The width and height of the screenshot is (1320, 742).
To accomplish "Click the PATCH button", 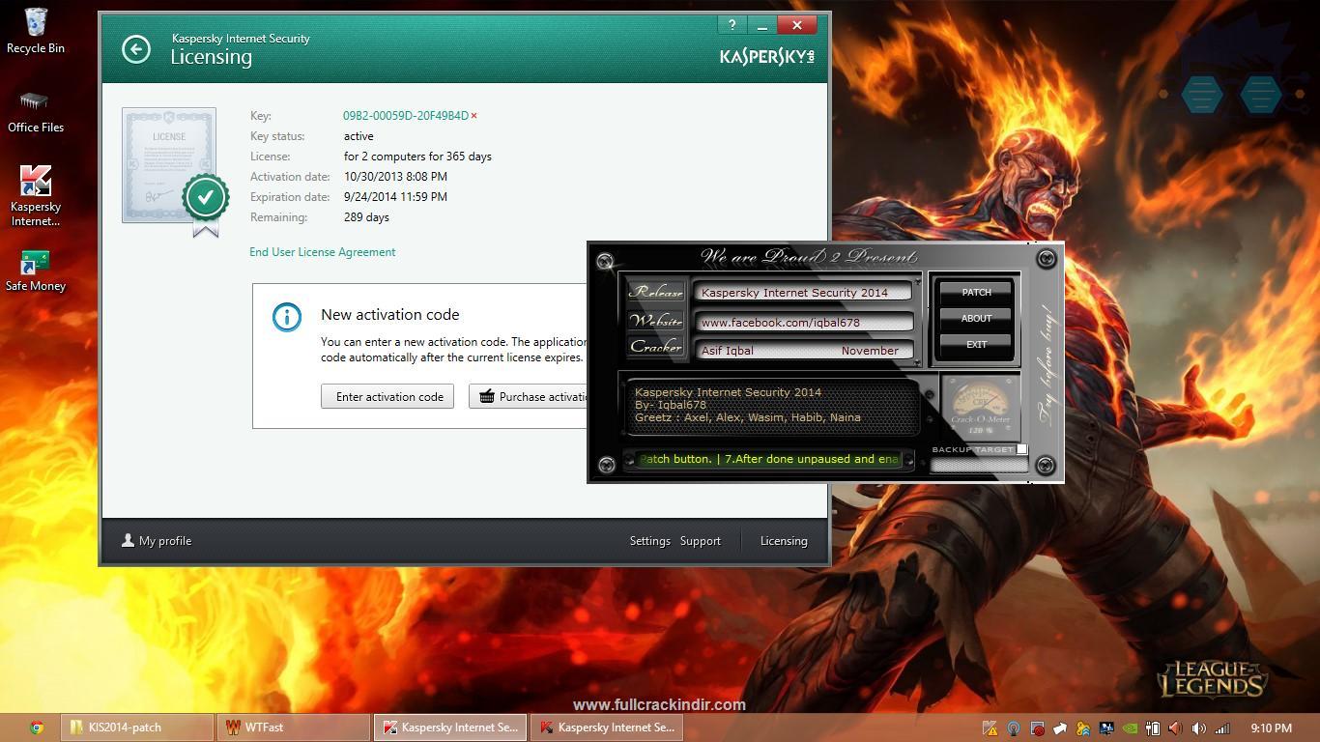I will (x=976, y=292).
